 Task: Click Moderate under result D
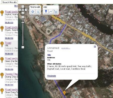[x=9, y=69]
